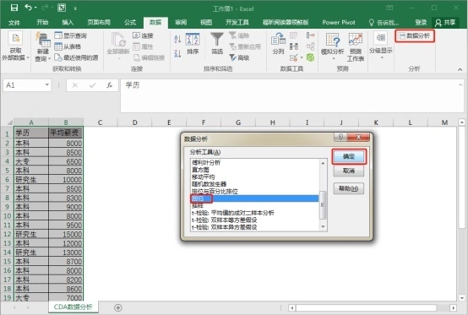Image resolution: width=468 pixels, height=315 pixels.
Task: Sort ascending with the A-to-Z icon
Action: point(177,39)
